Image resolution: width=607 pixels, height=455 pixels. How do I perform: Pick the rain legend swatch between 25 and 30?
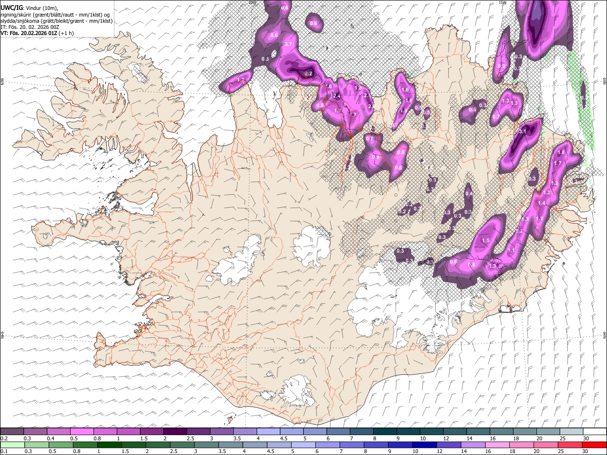(570, 445)
